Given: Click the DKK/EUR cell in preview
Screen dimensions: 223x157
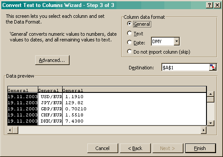Looking at the screenshot, I should 51,121.
